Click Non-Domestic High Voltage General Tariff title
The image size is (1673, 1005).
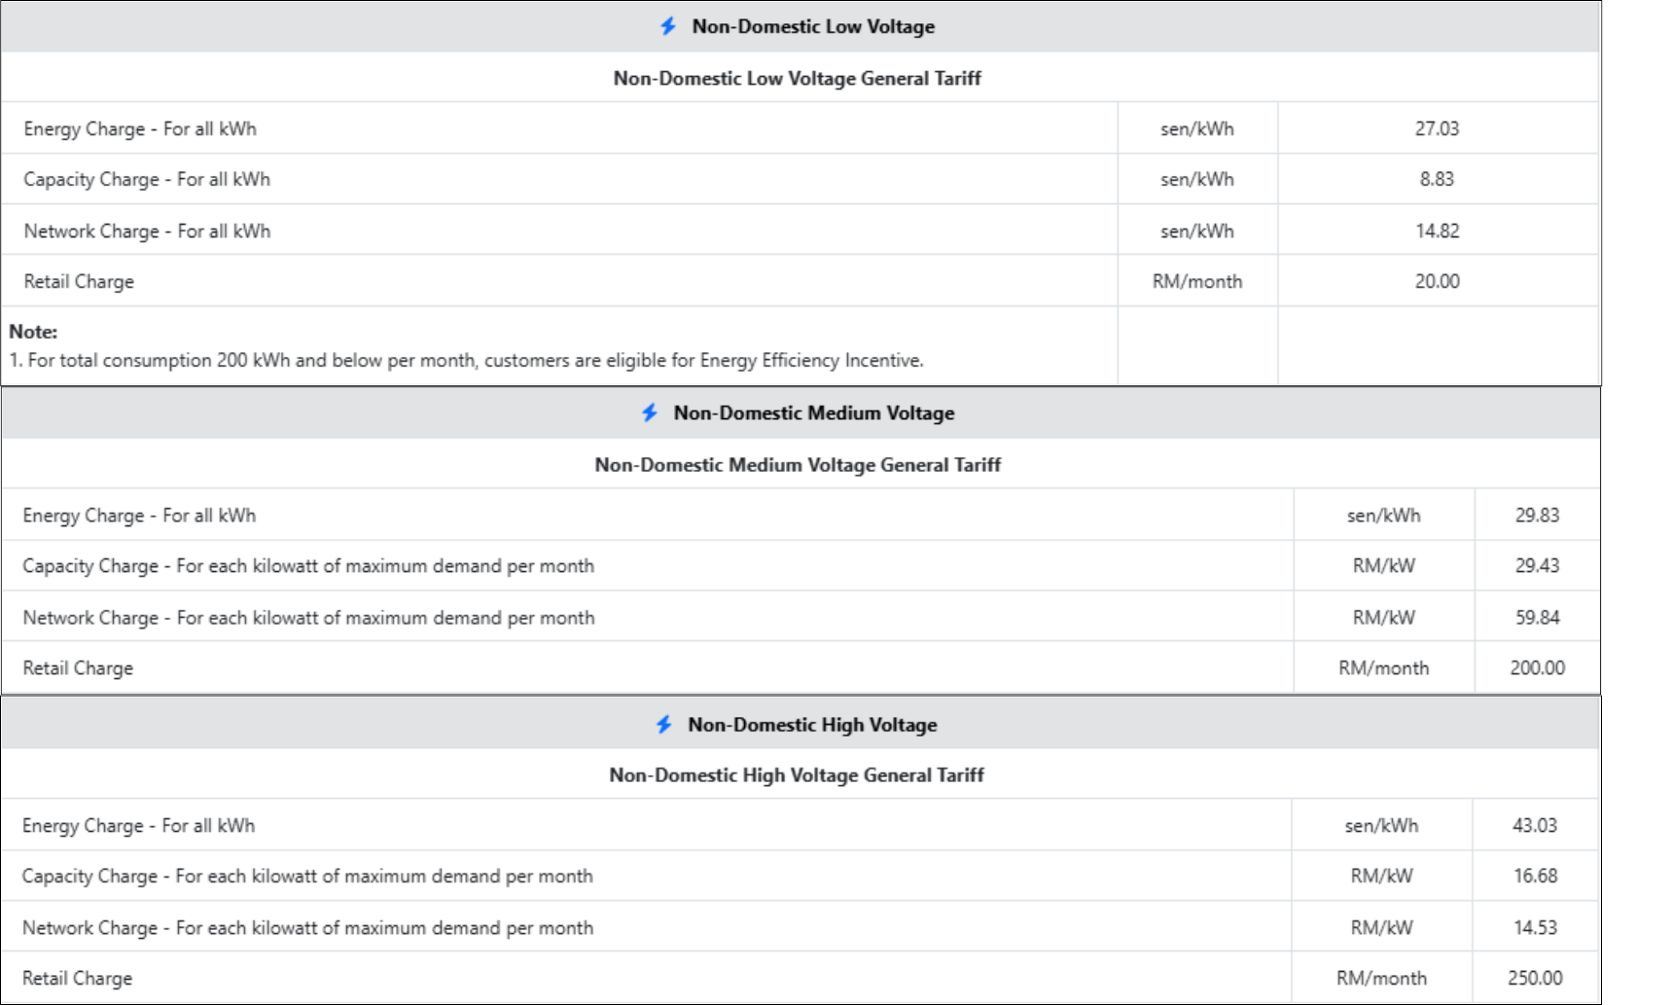click(797, 774)
